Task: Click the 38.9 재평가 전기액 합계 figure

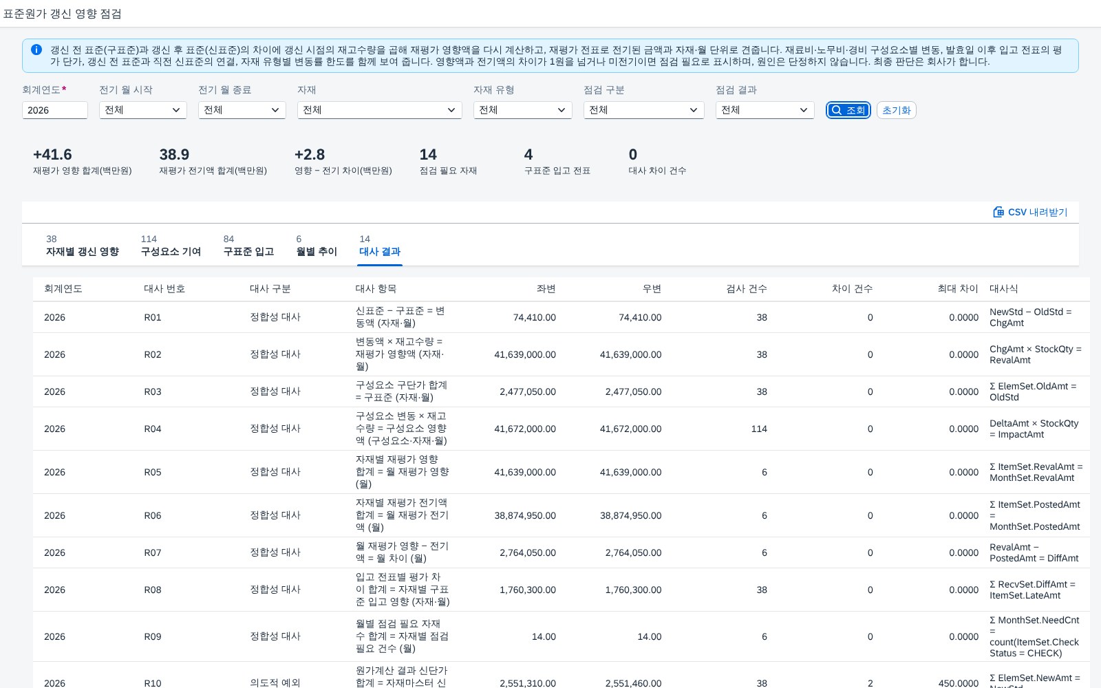Action: tap(174, 155)
